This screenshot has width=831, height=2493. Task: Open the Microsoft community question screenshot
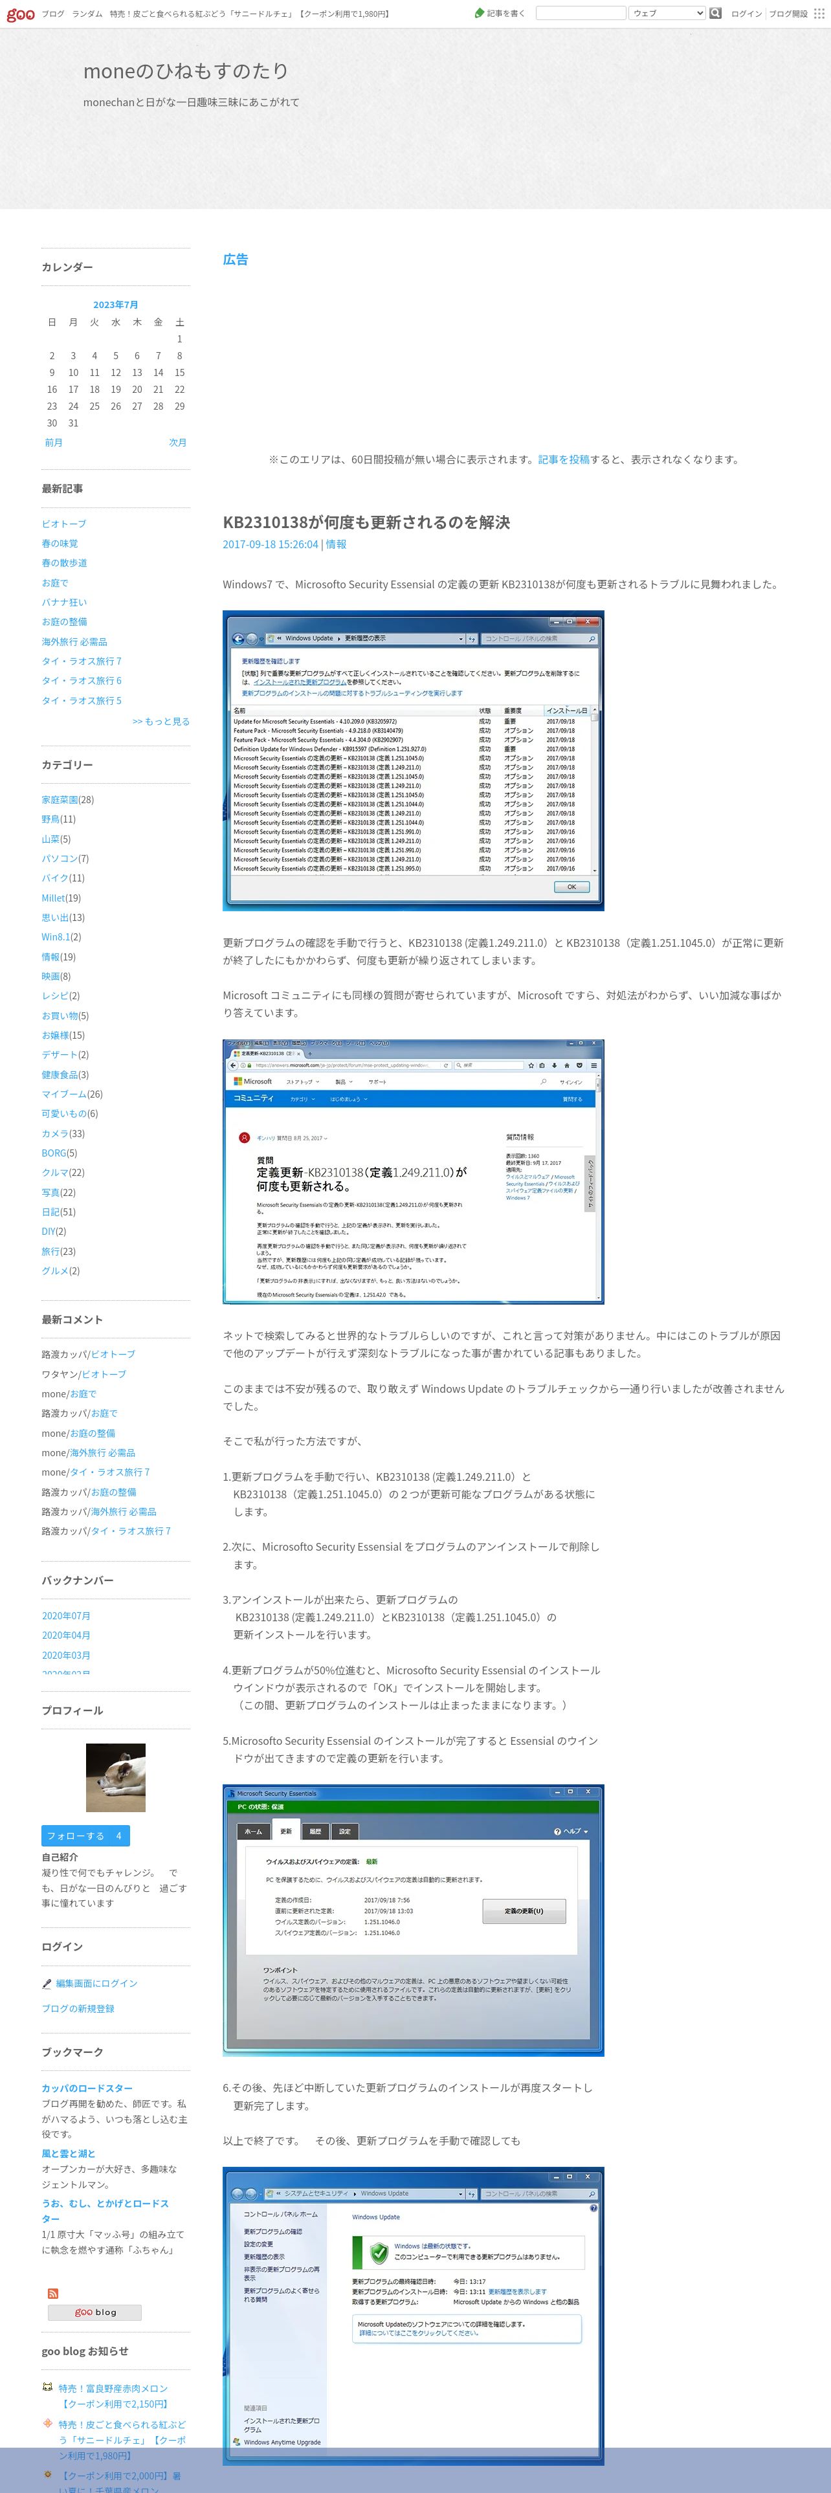click(x=413, y=1172)
